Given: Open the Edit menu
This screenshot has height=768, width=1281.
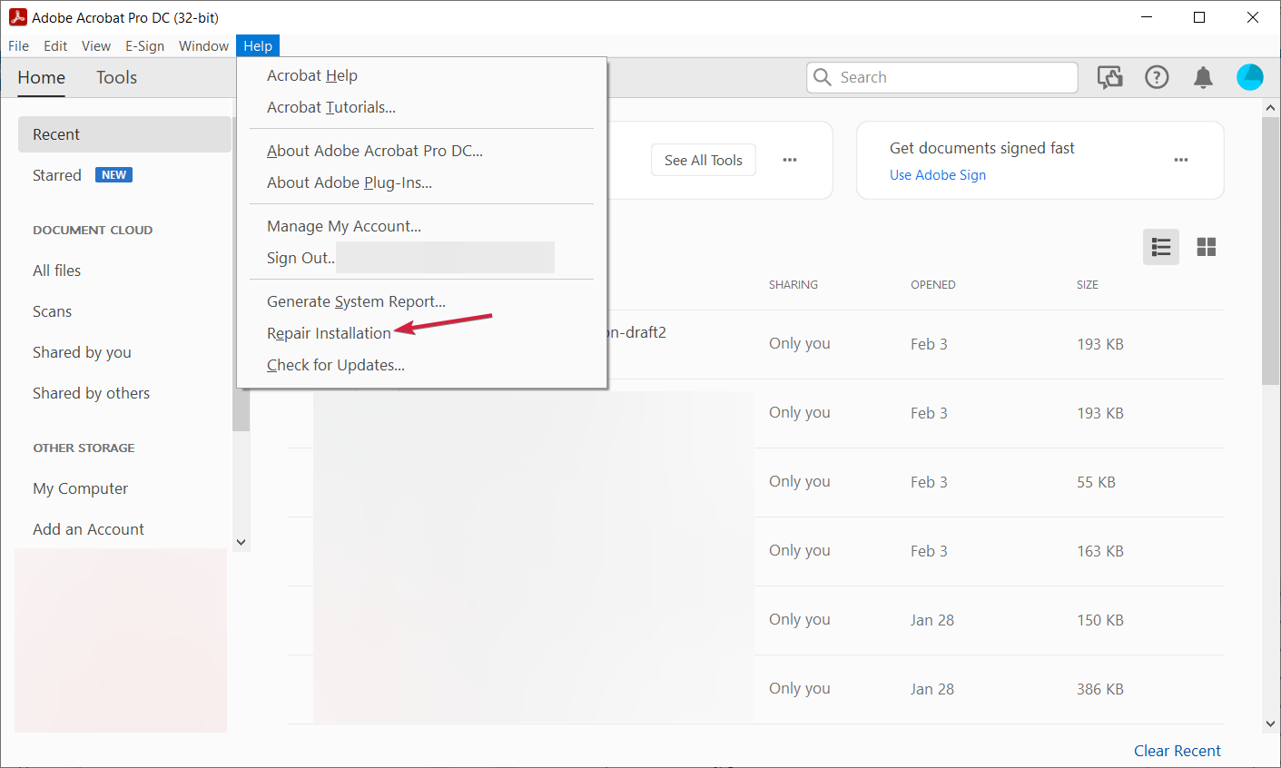Looking at the screenshot, I should (55, 46).
